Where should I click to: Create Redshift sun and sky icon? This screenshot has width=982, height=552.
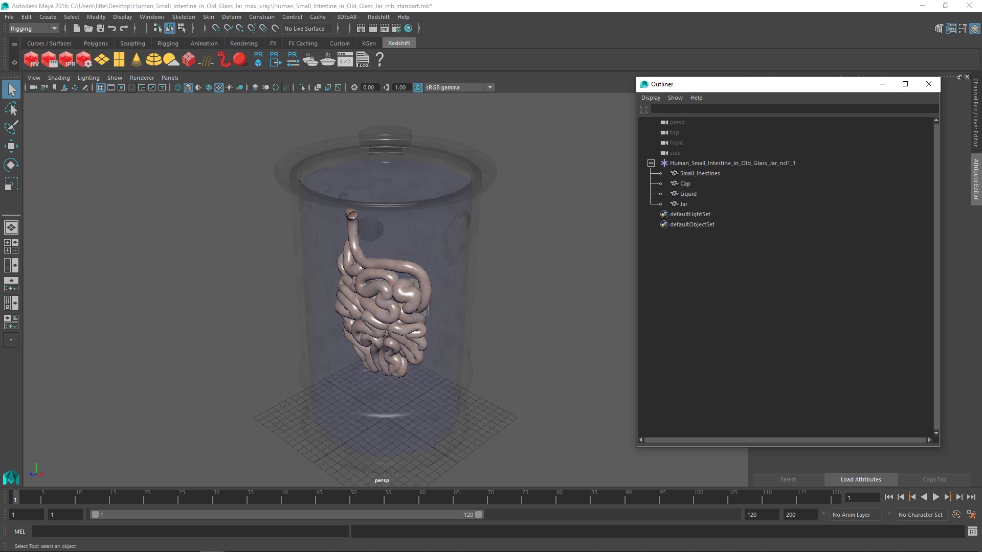tap(171, 60)
